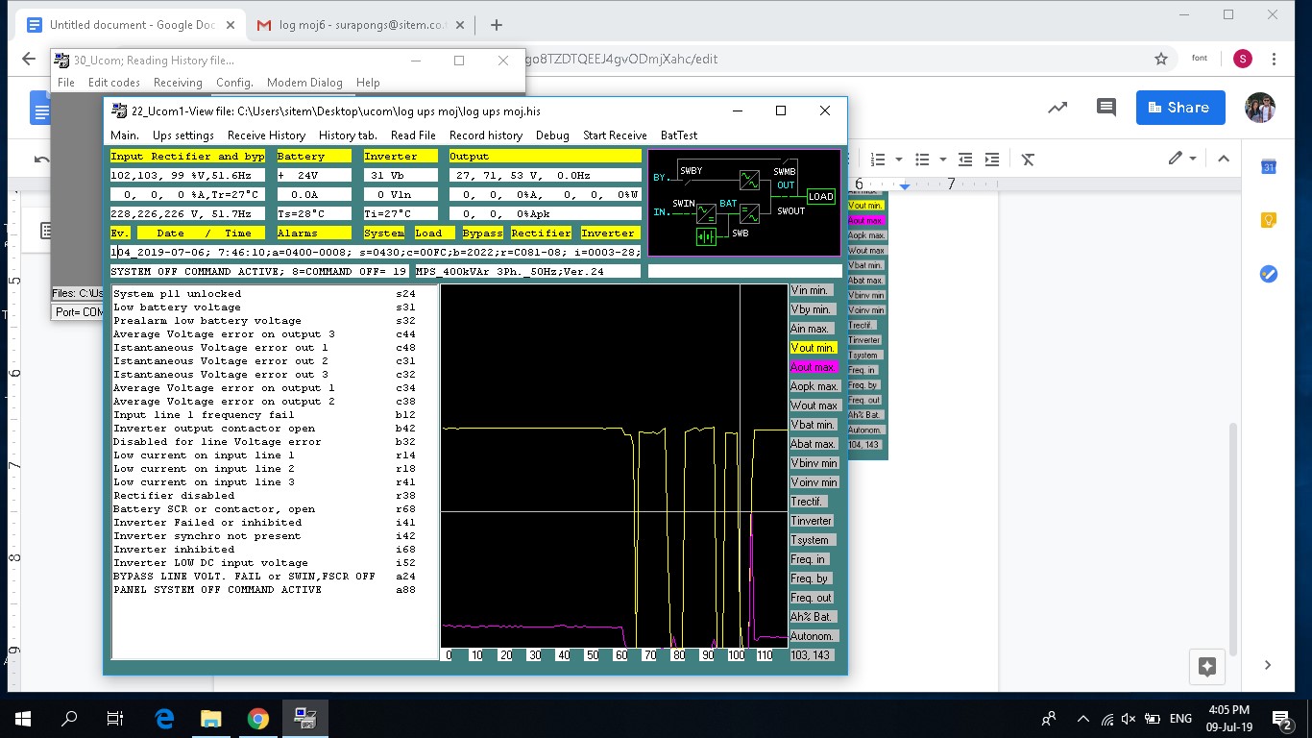
Task: Toggle the Aopk max. graph trace button
Action: click(x=814, y=386)
